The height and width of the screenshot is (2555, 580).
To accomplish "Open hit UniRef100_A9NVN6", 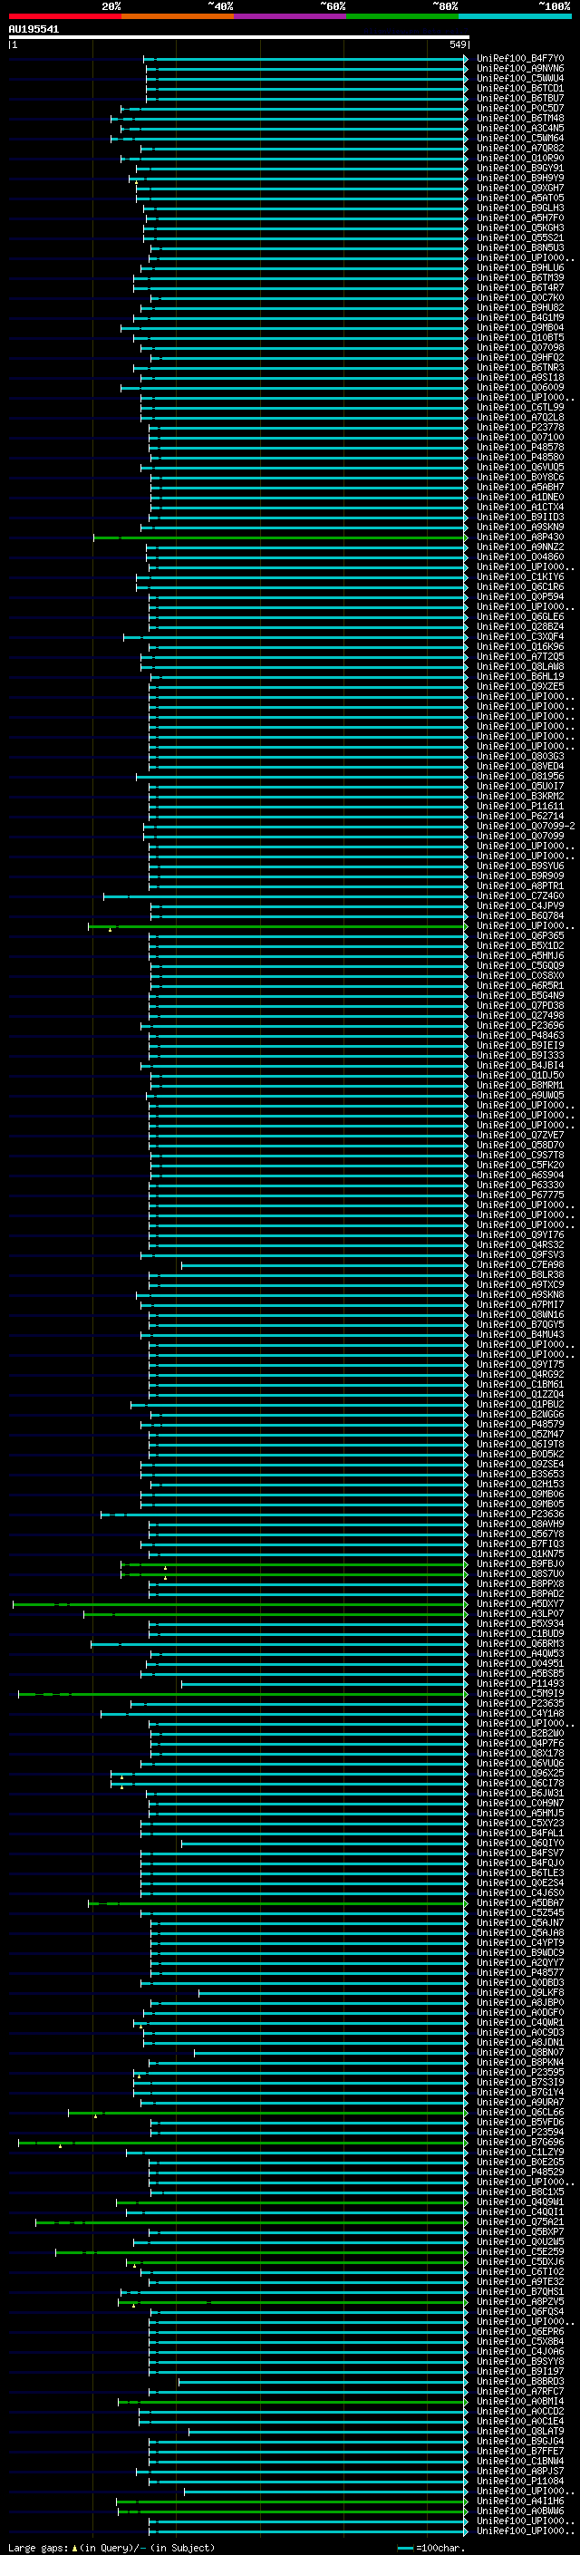I will 519,69.
